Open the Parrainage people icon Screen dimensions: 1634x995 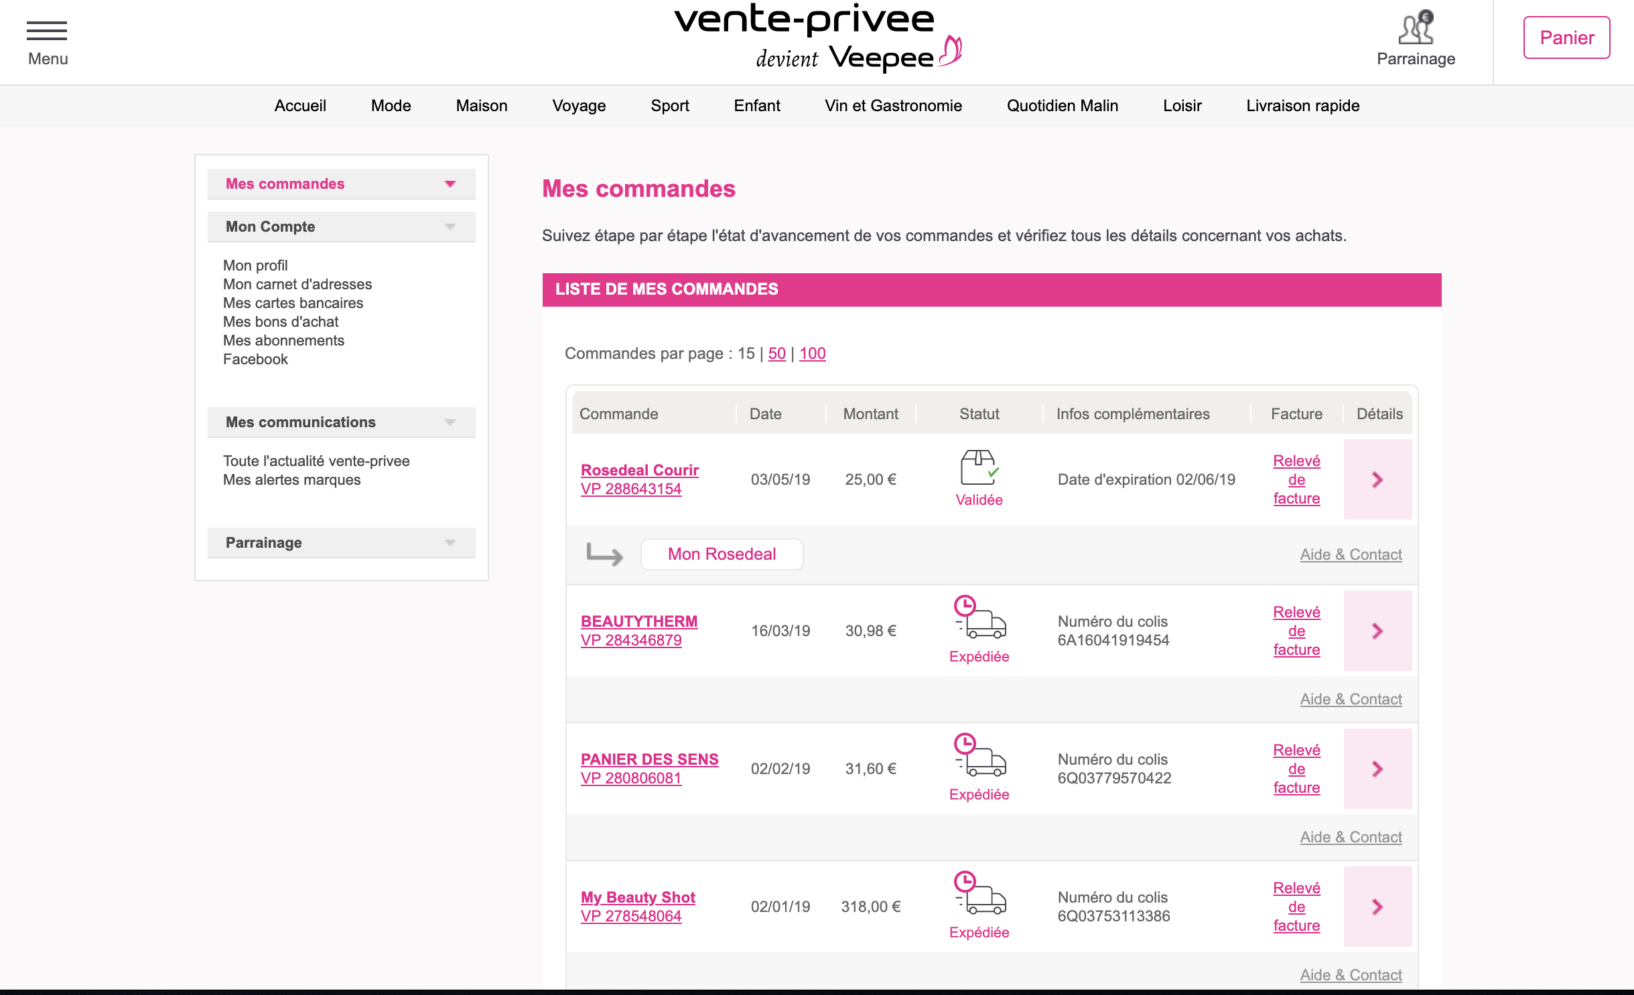pos(1416,28)
